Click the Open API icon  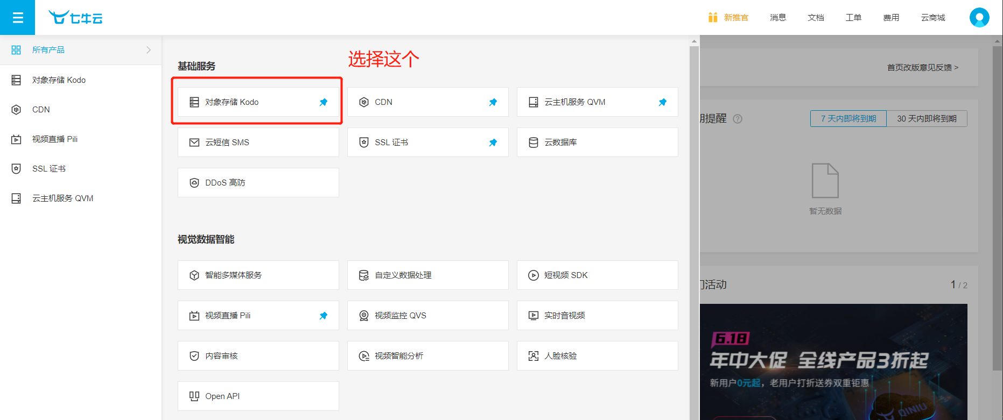(x=194, y=396)
